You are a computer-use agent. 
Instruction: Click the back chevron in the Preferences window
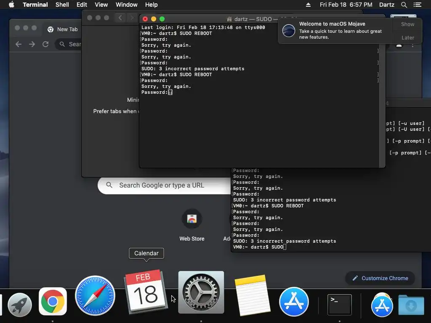click(120, 18)
